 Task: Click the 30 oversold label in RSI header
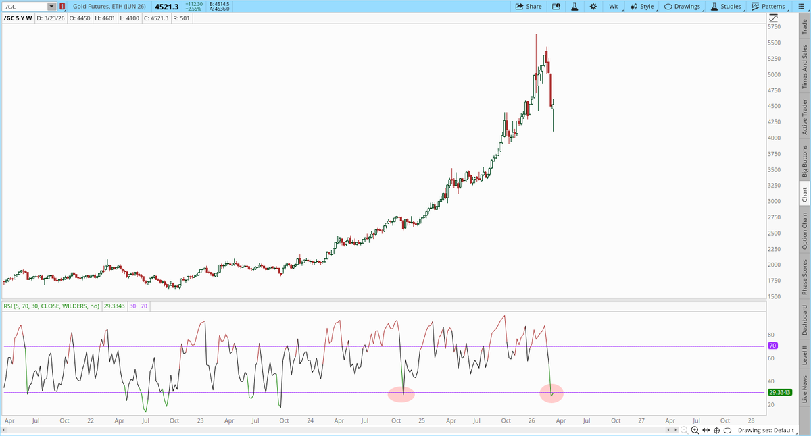(132, 306)
